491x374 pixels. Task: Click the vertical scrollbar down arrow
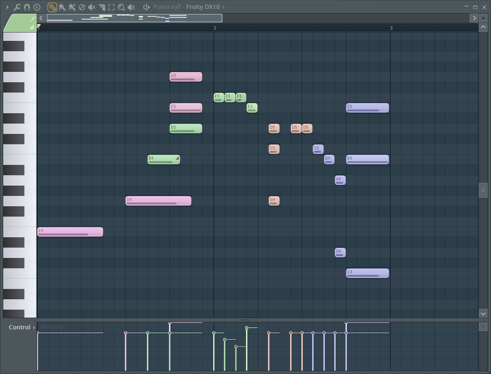[483, 313]
